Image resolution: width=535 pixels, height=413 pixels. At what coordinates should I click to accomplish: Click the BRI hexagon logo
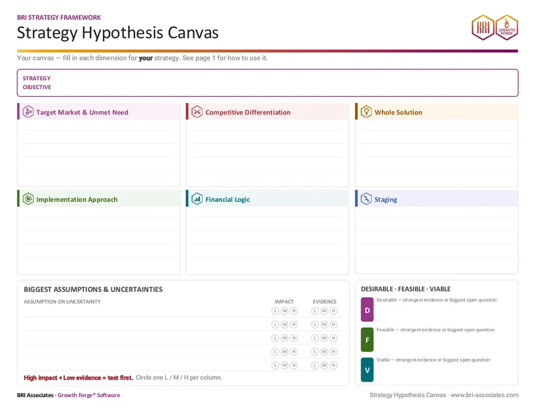pos(483,27)
